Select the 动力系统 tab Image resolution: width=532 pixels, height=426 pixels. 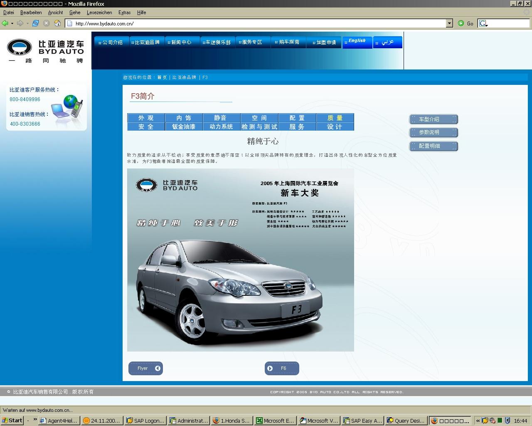click(221, 126)
